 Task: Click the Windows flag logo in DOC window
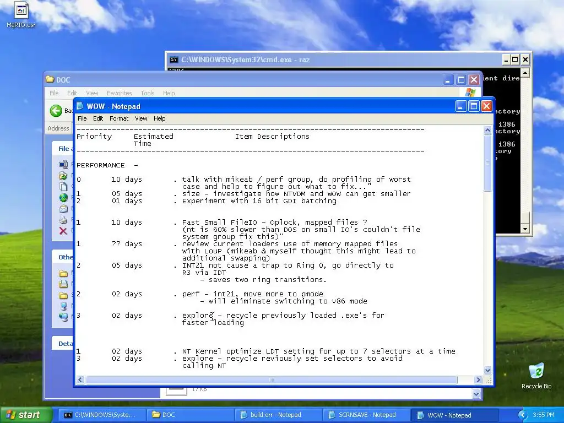470,92
